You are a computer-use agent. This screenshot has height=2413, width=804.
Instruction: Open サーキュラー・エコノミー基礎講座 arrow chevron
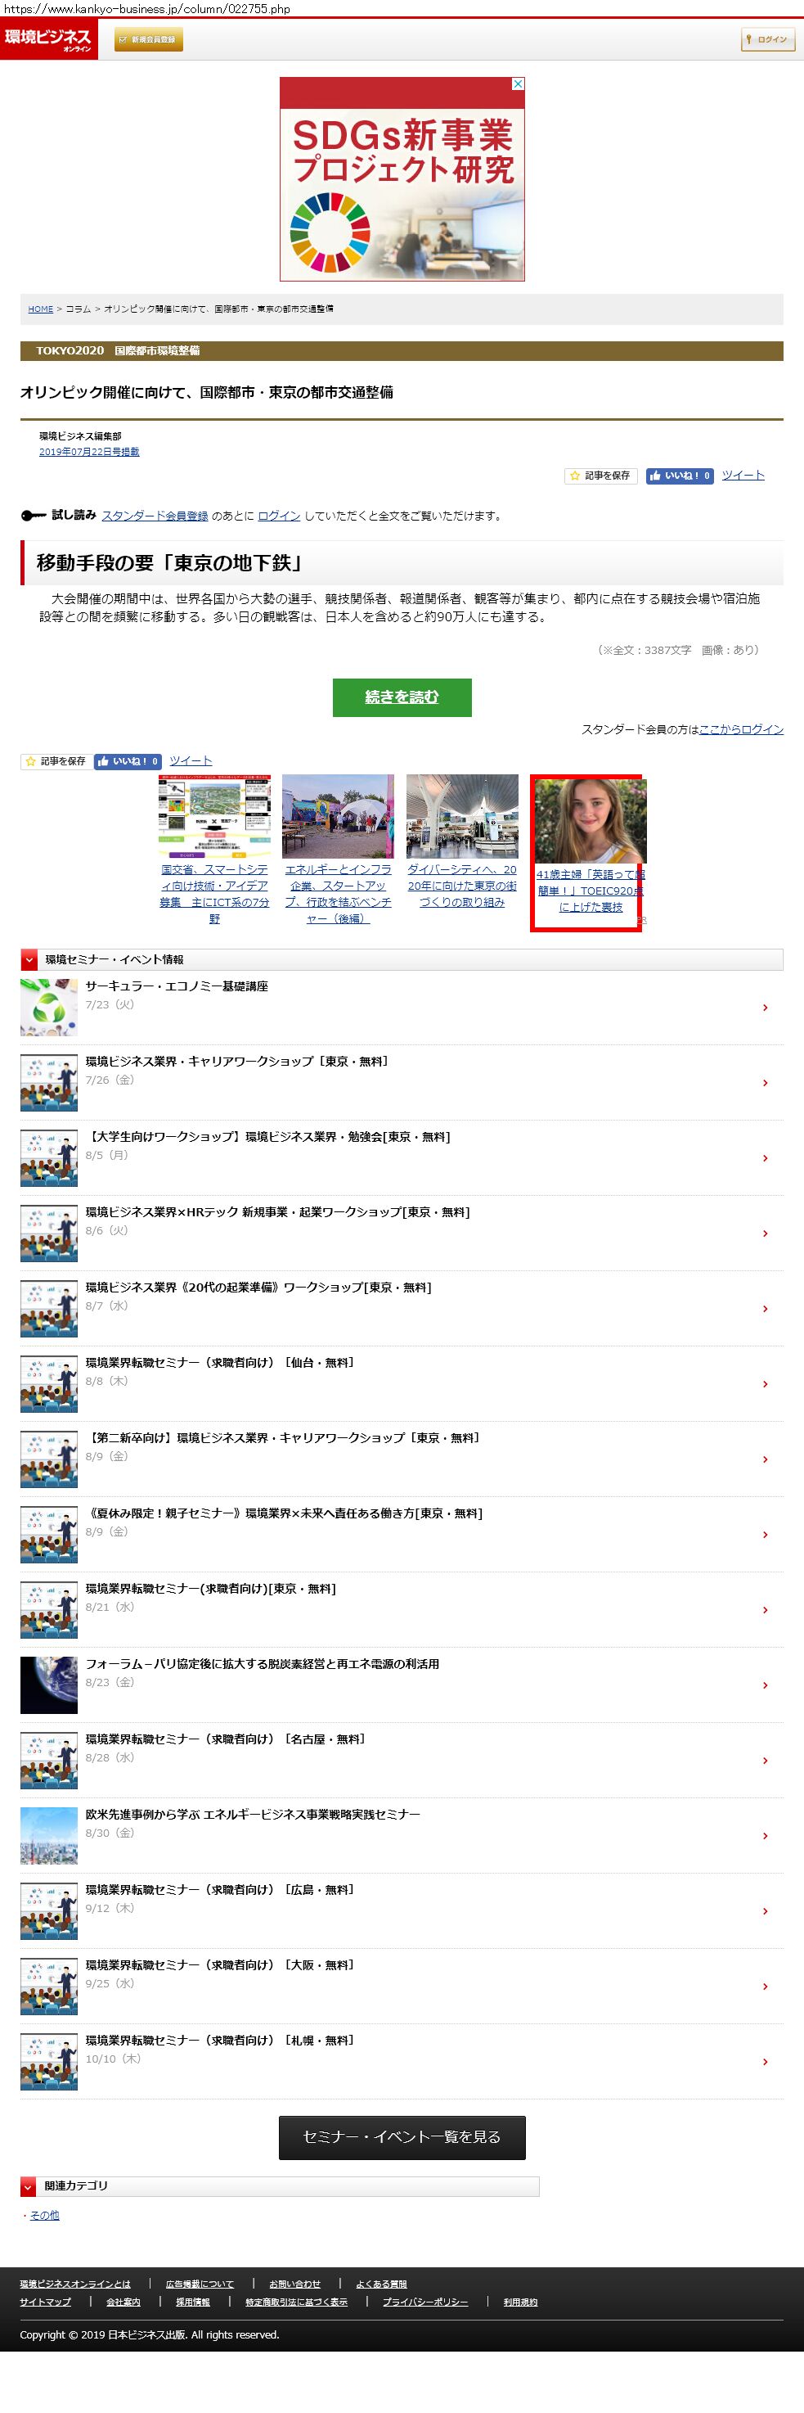pos(765,1007)
